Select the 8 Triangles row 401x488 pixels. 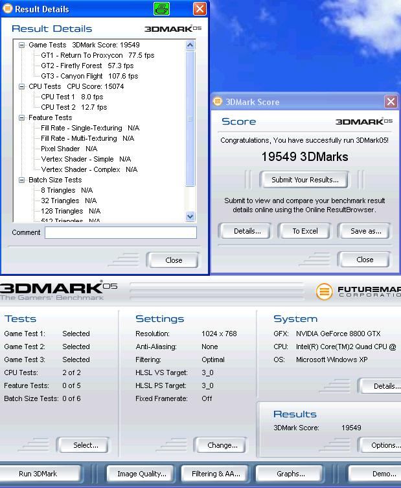click(67, 190)
